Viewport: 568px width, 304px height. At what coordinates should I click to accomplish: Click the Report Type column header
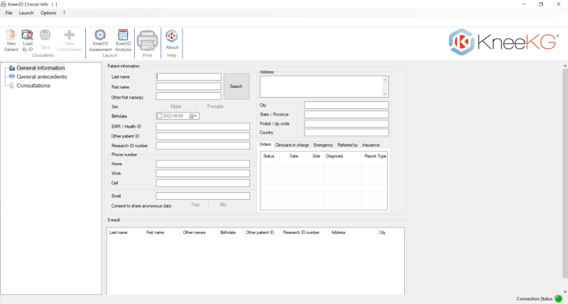click(x=376, y=156)
